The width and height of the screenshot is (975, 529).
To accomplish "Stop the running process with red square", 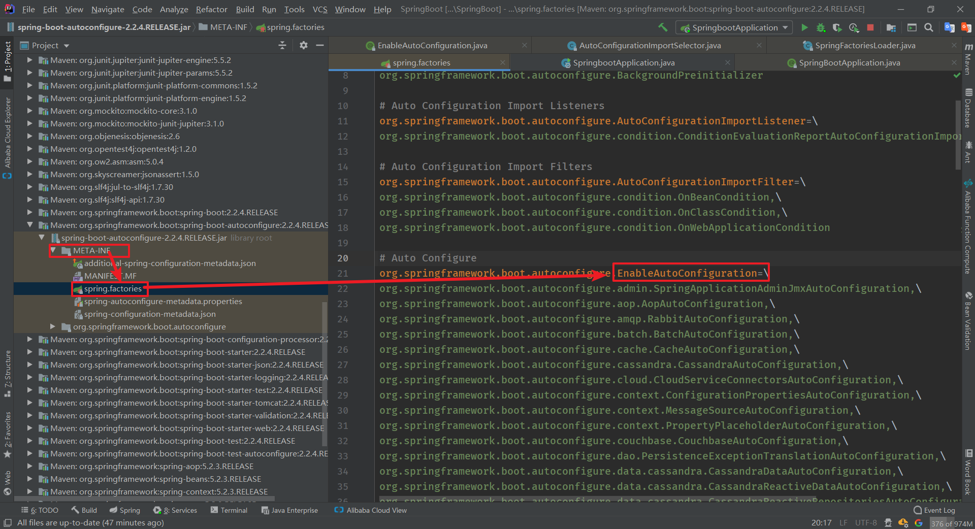I will (x=870, y=27).
